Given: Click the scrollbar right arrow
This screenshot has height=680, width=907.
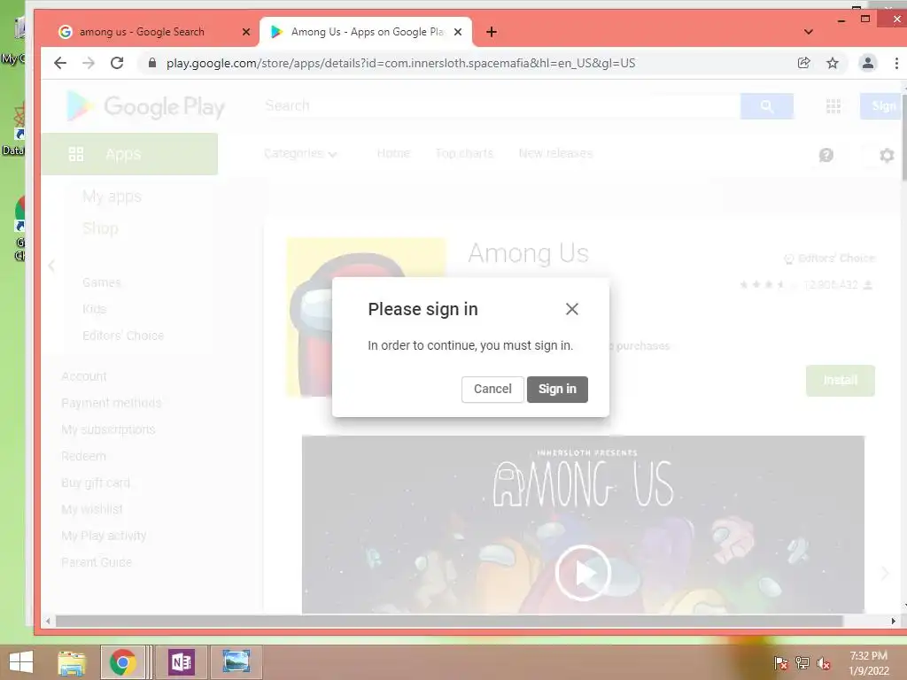Looking at the screenshot, I should click(893, 621).
